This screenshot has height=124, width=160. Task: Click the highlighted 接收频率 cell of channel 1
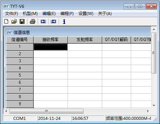(51, 47)
